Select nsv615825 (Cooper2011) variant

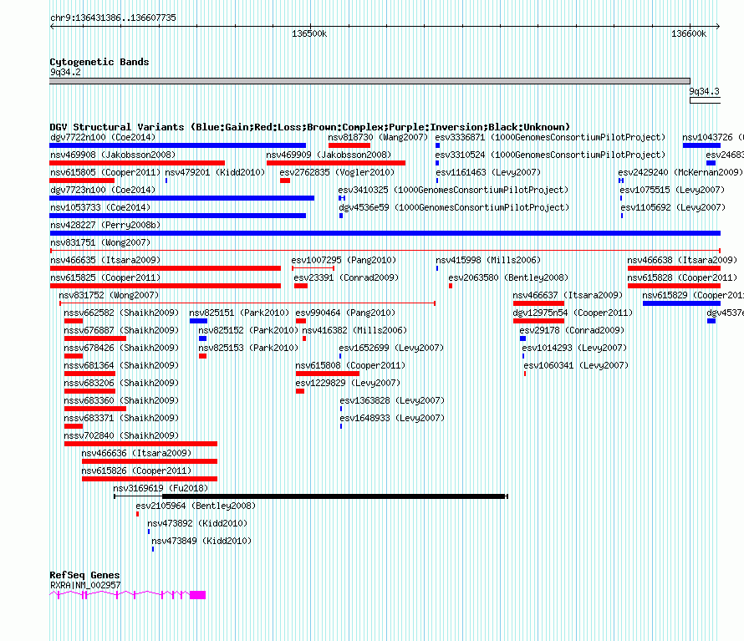tap(105, 278)
